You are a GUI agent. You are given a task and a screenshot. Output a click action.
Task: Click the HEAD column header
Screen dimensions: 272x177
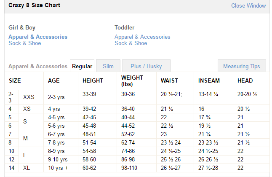245,80
